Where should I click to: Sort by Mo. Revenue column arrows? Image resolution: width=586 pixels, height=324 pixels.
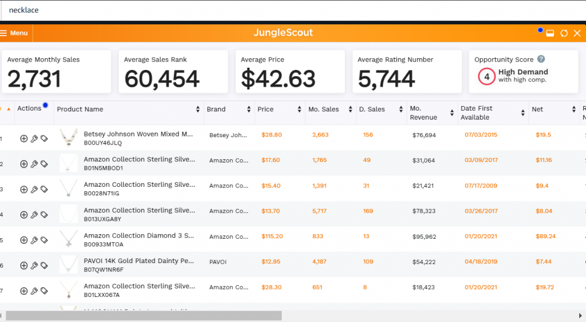452,112
